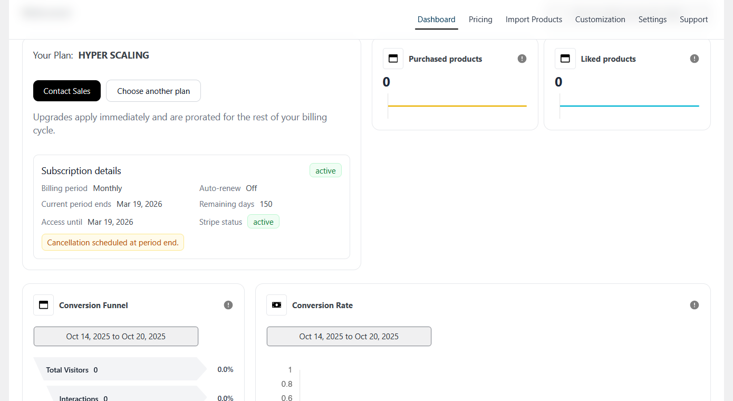Open the Settings tab

(x=652, y=20)
